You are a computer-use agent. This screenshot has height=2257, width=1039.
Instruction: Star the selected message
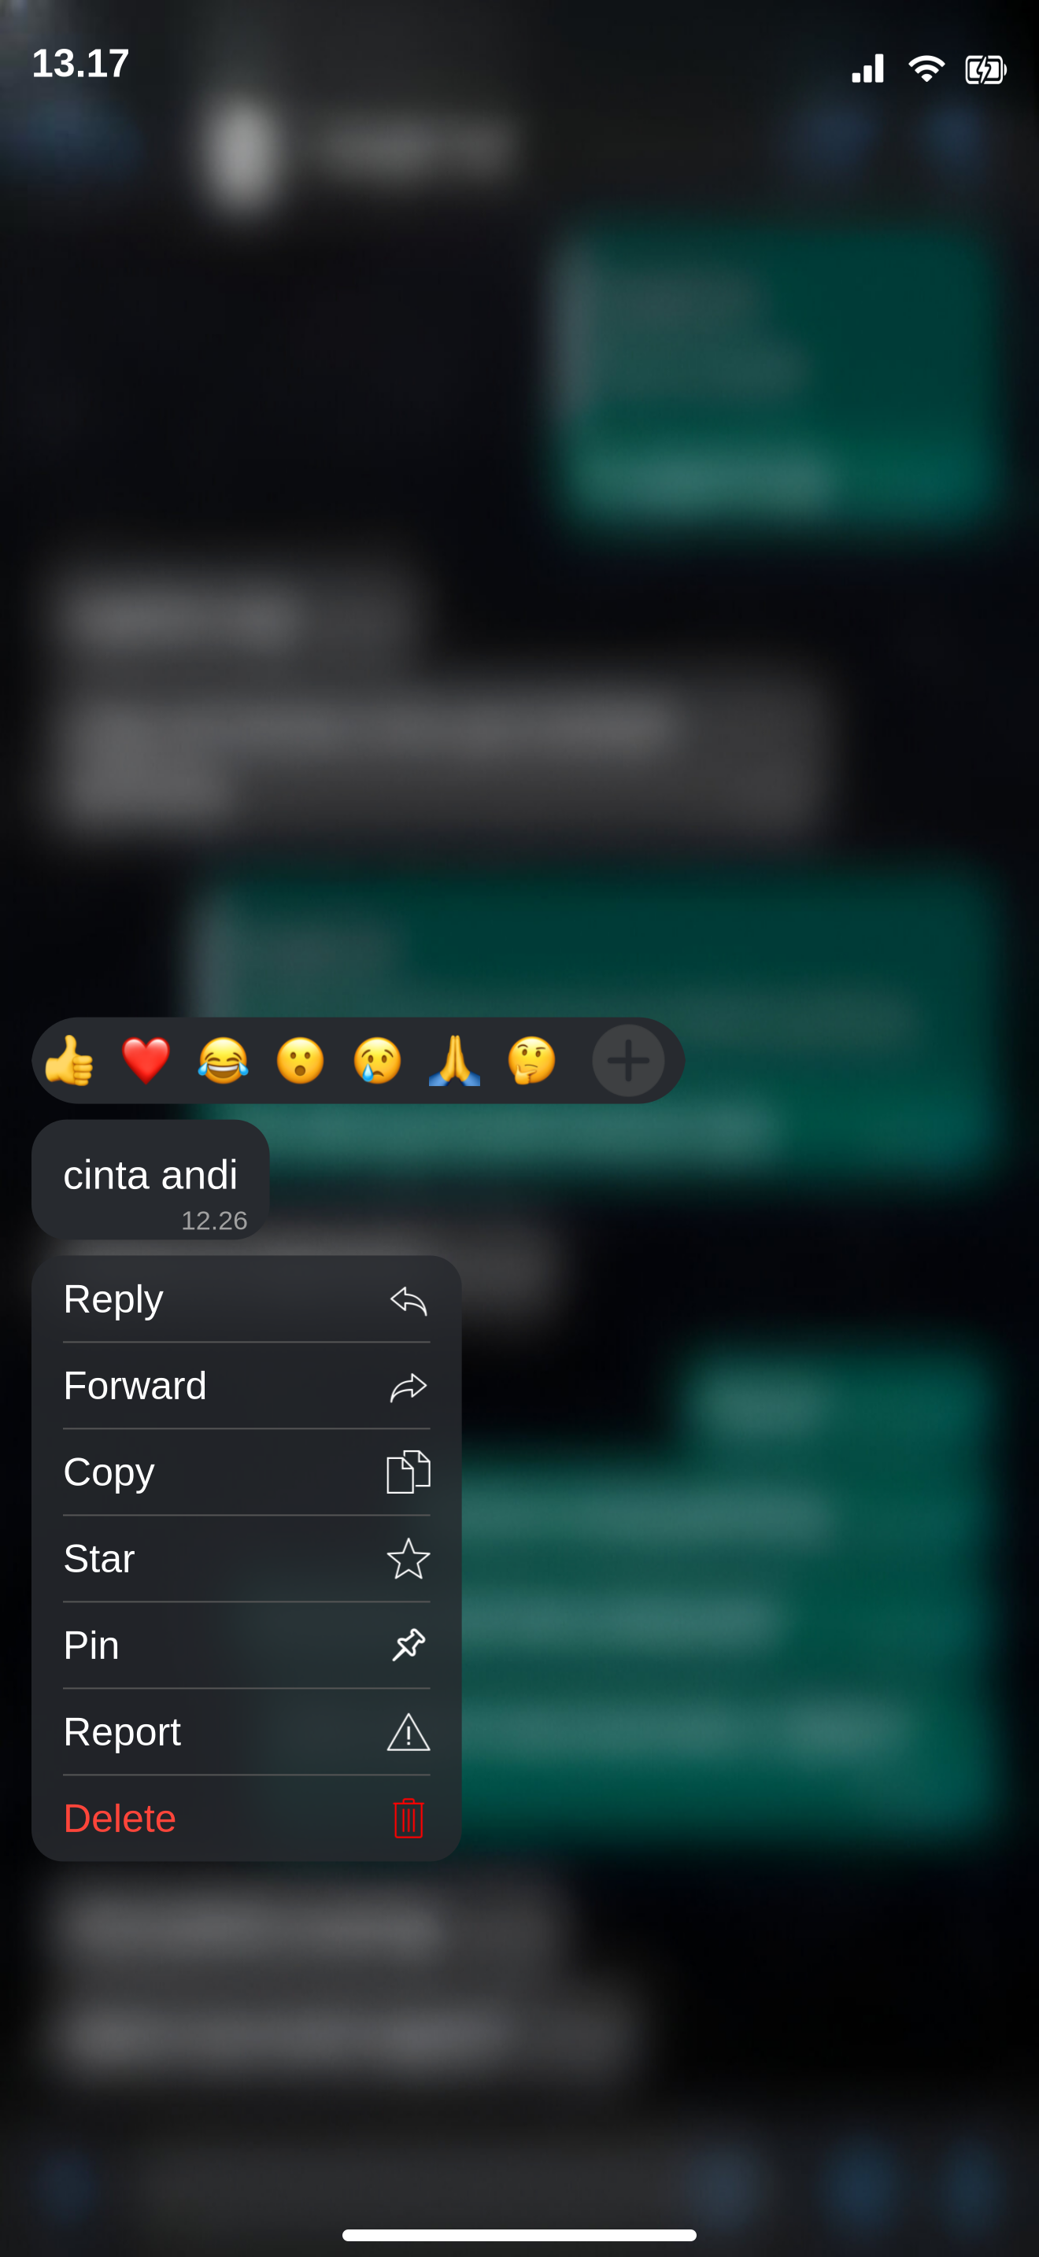(x=246, y=1559)
